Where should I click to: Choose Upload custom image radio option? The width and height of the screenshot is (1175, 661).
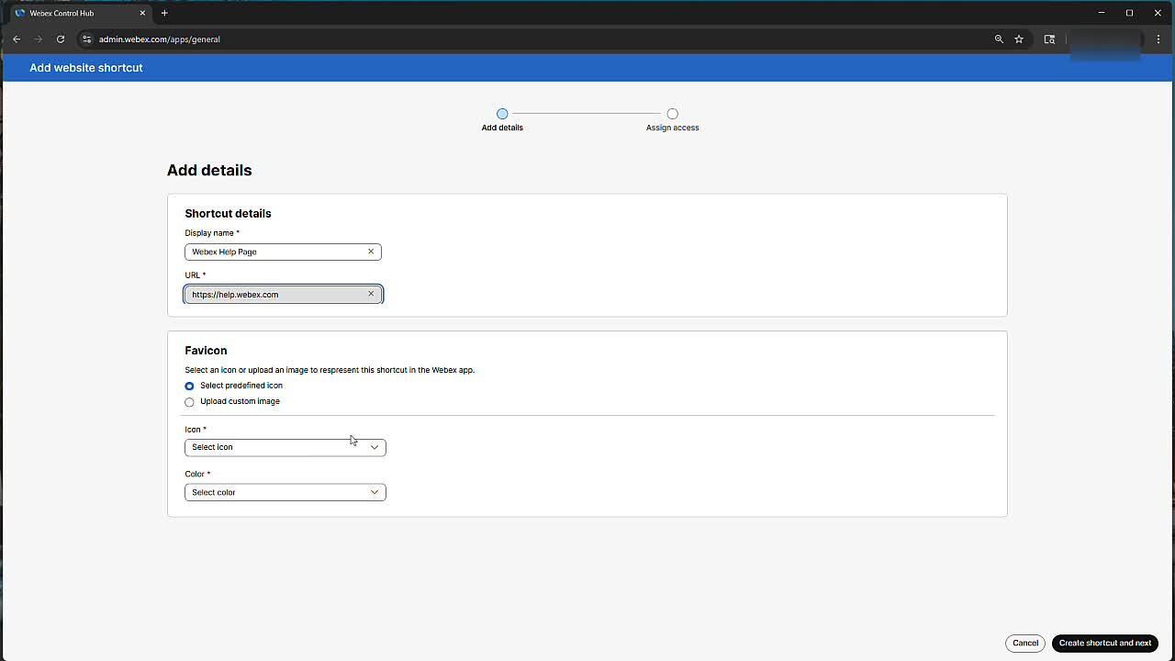tap(190, 402)
